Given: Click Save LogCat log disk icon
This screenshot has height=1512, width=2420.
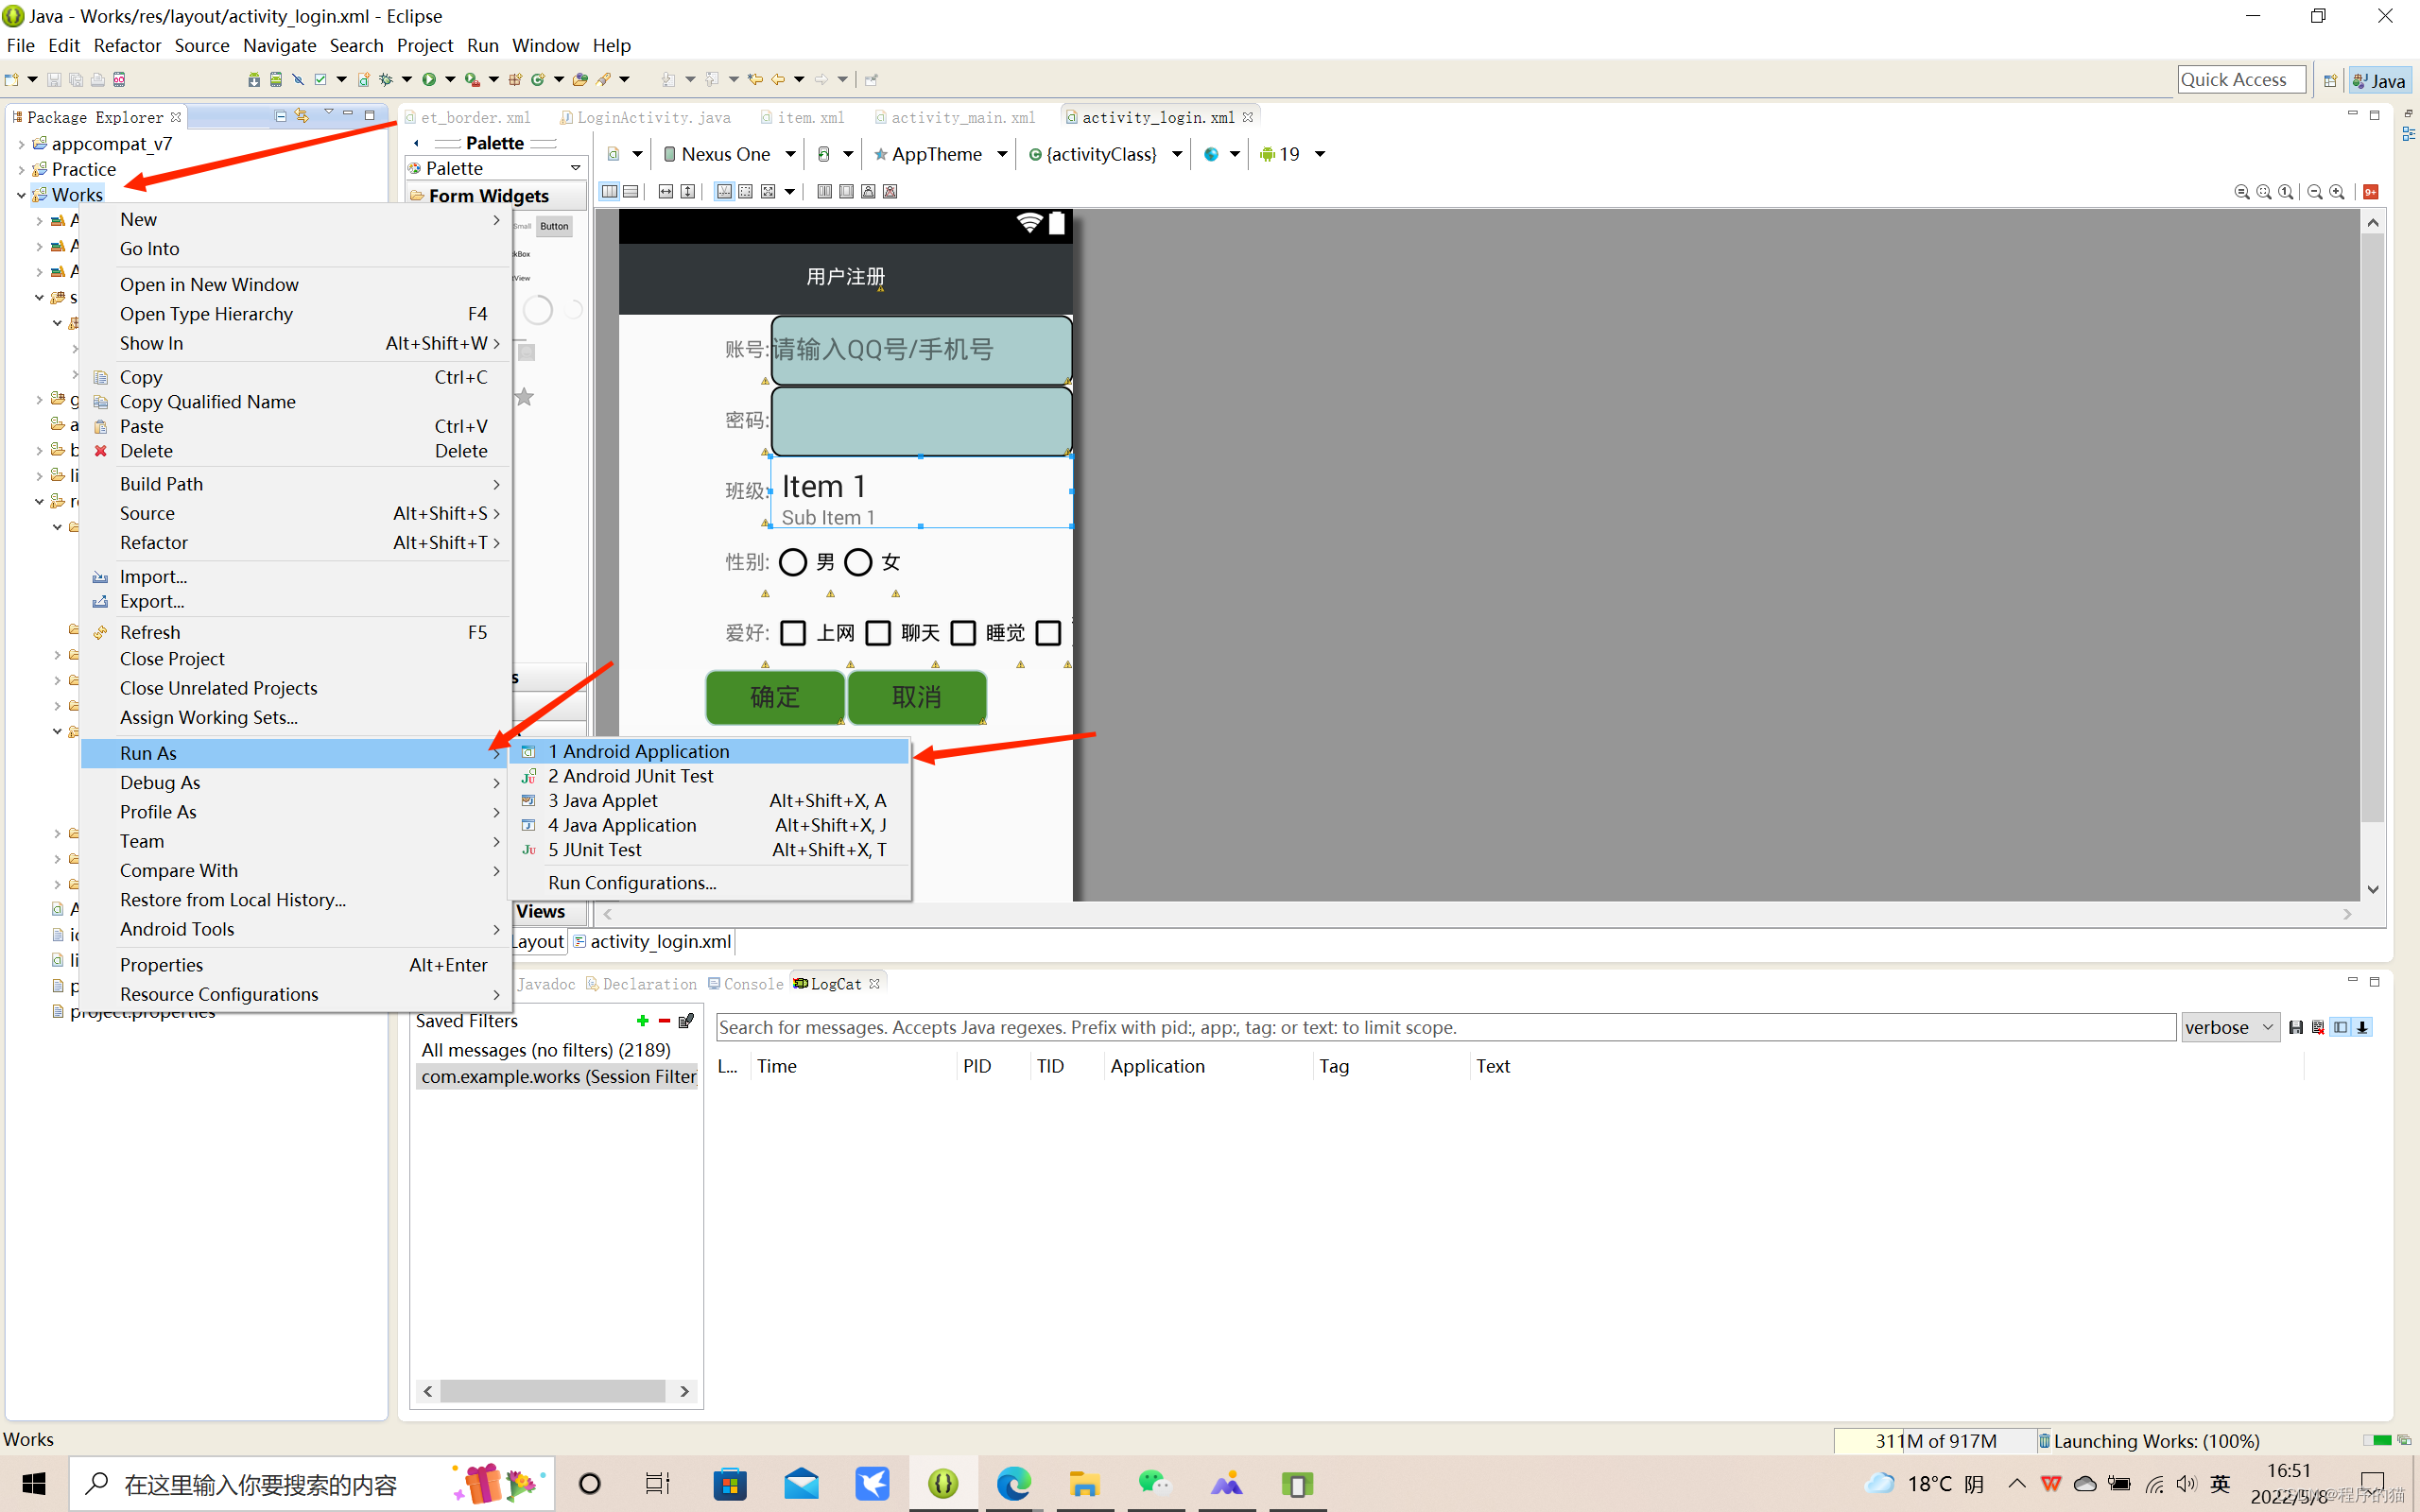Looking at the screenshot, I should (2295, 1027).
